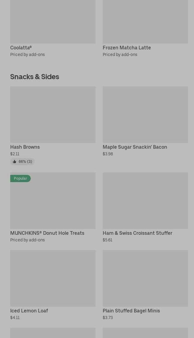
Task: Select Ham & Swiss Croissant Stuffer title
Action: click(137, 233)
